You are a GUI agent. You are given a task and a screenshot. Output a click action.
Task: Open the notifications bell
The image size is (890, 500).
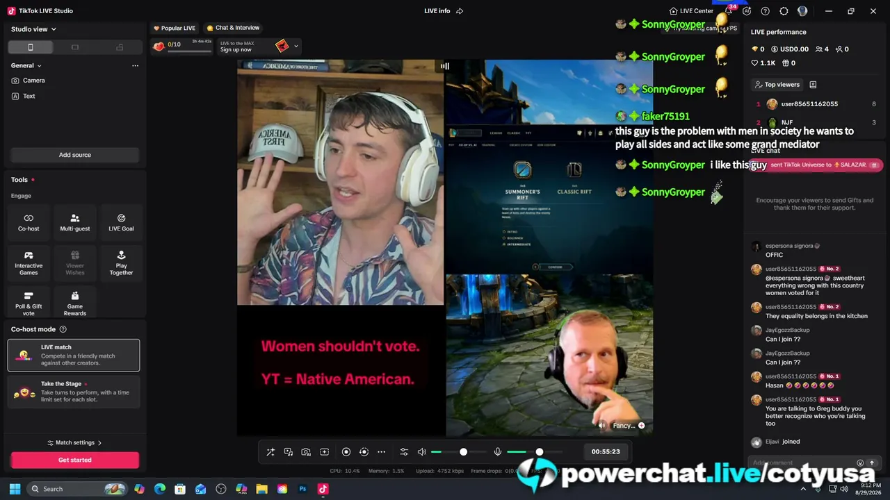(x=729, y=11)
